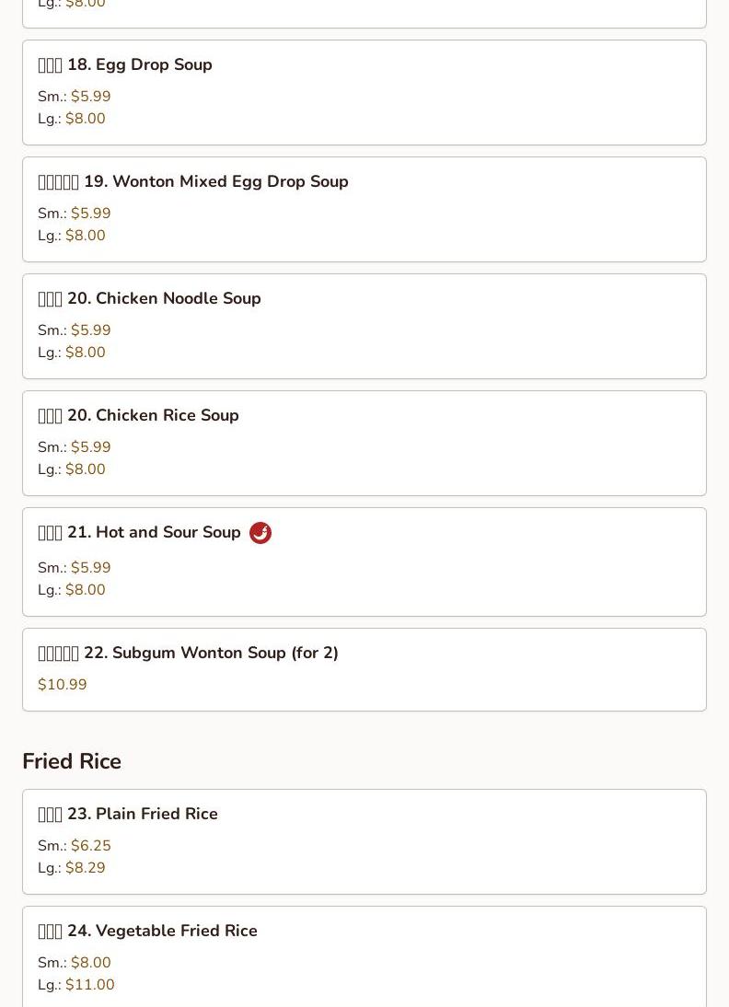Click Plain Fried Rice large price $8.29

pyautogui.click(x=86, y=868)
